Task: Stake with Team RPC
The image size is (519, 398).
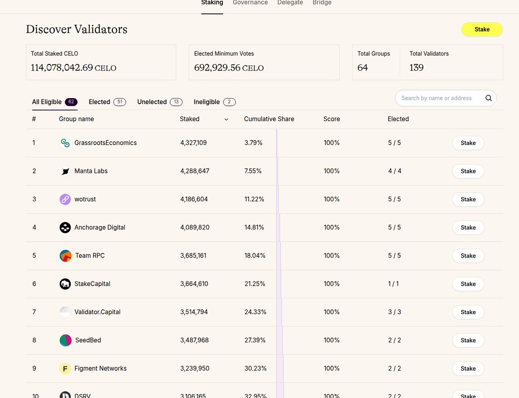Action: coord(468,256)
